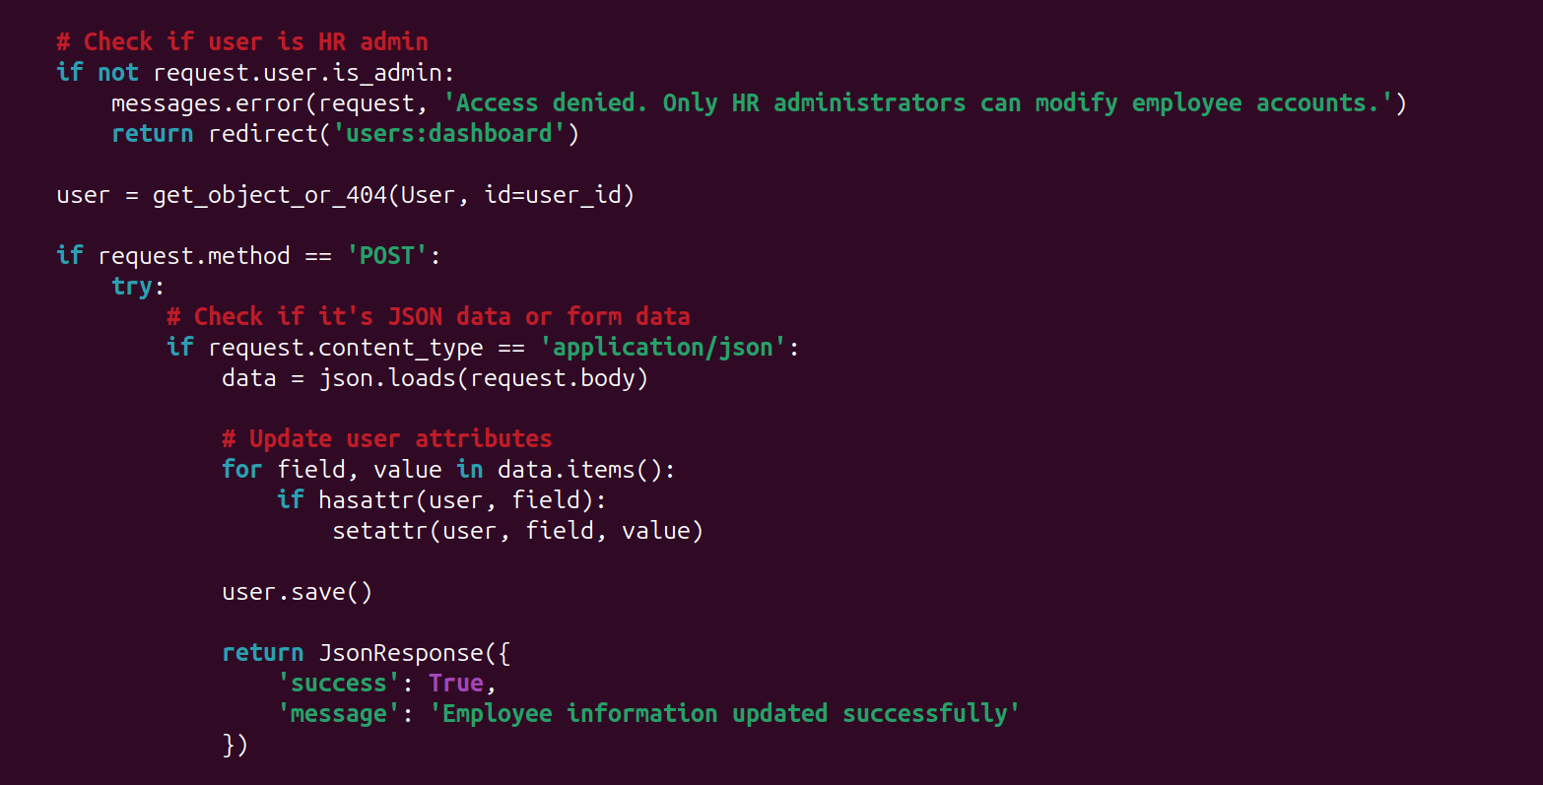Click the purple 'True' value

click(x=455, y=684)
